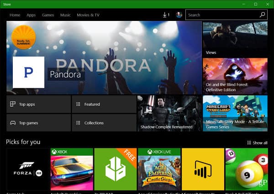
Task: Click Show all for Picks for you
Action: [257, 143]
